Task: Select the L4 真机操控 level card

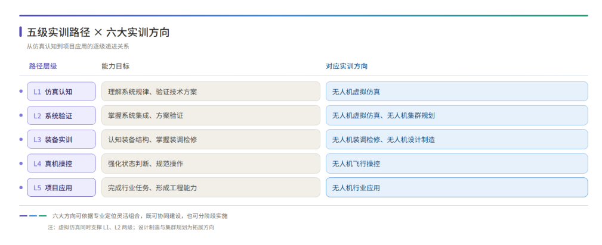Action: pyautogui.click(x=61, y=164)
